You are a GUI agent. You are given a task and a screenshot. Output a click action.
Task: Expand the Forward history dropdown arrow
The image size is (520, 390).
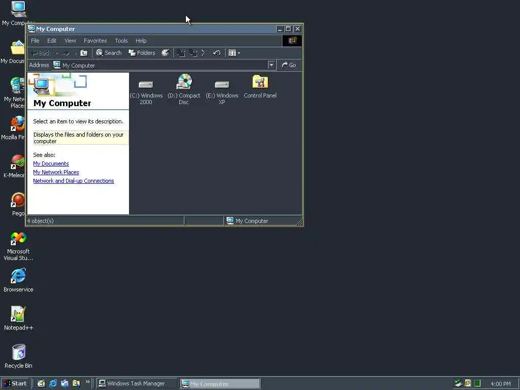coord(75,53)
